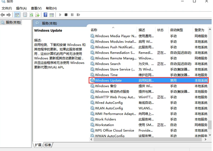Click 自动(延迟启动) in Windows Search row
The width and height of the screenshot is (213, 151).
pos(181,64)
